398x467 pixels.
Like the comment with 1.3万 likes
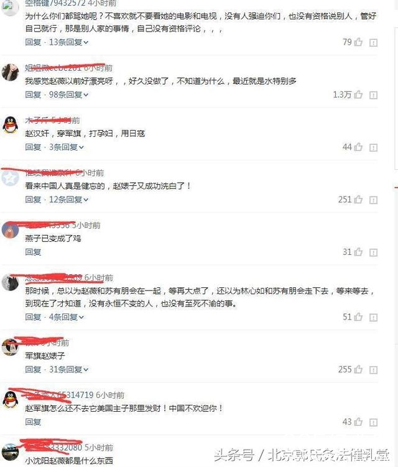click(358, 95)
